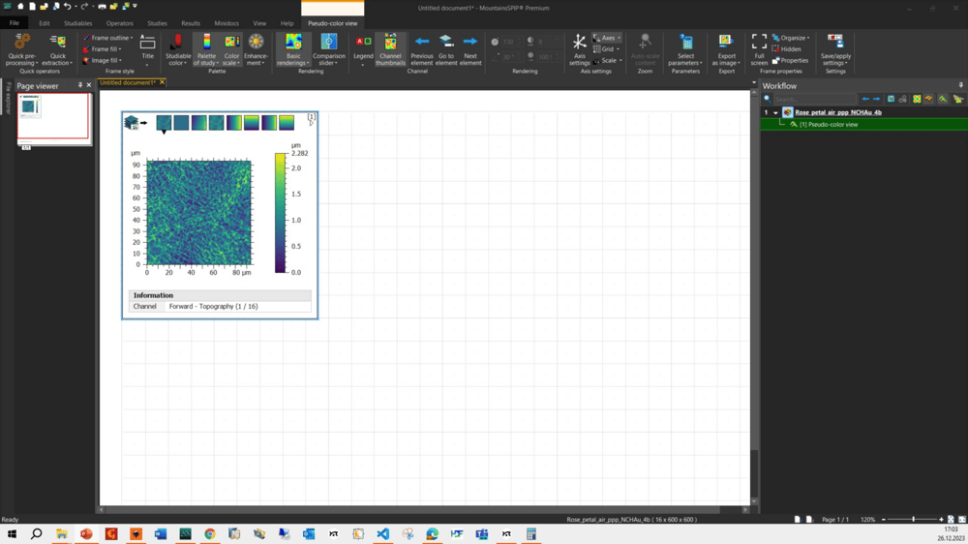This screenshot has height=544, width=968.
Task: Collapse Rose_petal_air_ppp_NCHAu_4b tree node
Action: (775, 113)
